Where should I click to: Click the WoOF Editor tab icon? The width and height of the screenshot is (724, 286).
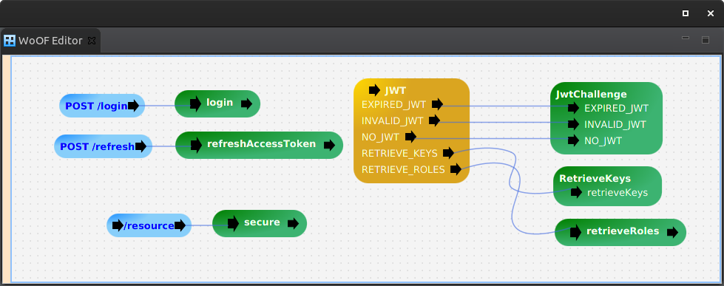10,41
